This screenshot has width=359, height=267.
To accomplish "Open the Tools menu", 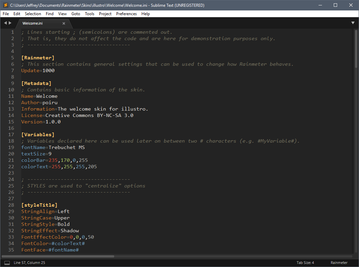I will pyautogui.click(x=90, y=14).
